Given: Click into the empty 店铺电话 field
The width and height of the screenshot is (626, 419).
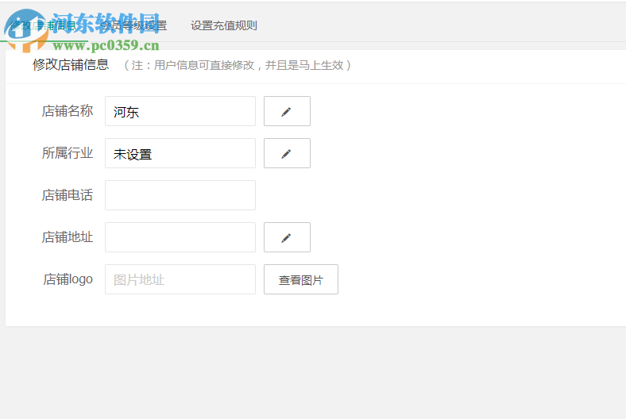Looking at the screenshot, I should (x=180, y=195).
